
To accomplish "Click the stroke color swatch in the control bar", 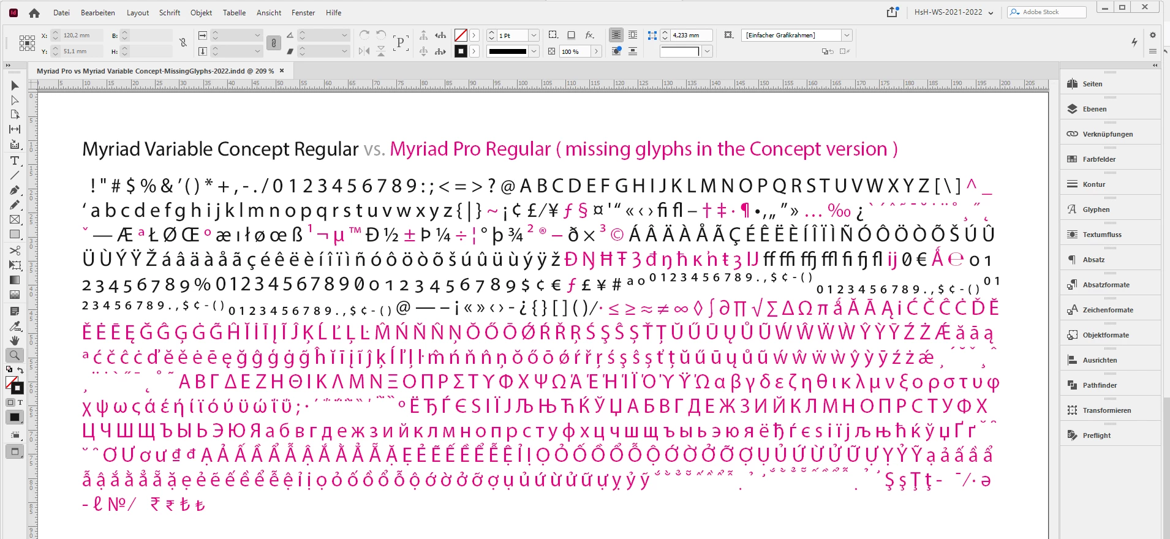I will [x=461, y=51].
